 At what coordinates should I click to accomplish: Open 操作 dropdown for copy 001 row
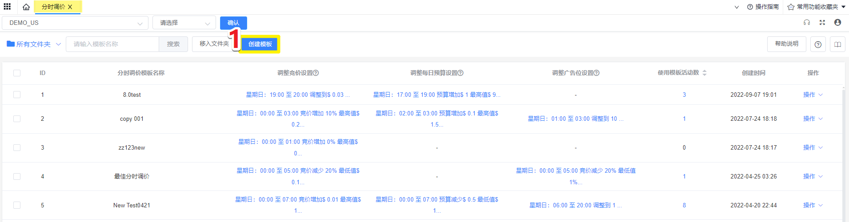point(813,119)
